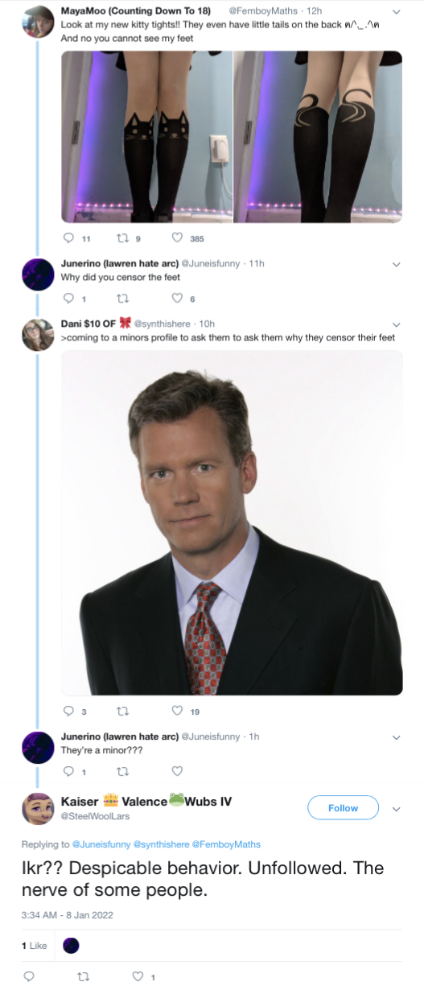
Task: Open the chevron menu beside the Follow button
Action: point(396,808)
